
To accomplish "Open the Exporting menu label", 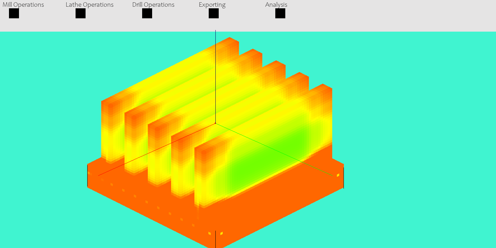I will coord(212,5).
